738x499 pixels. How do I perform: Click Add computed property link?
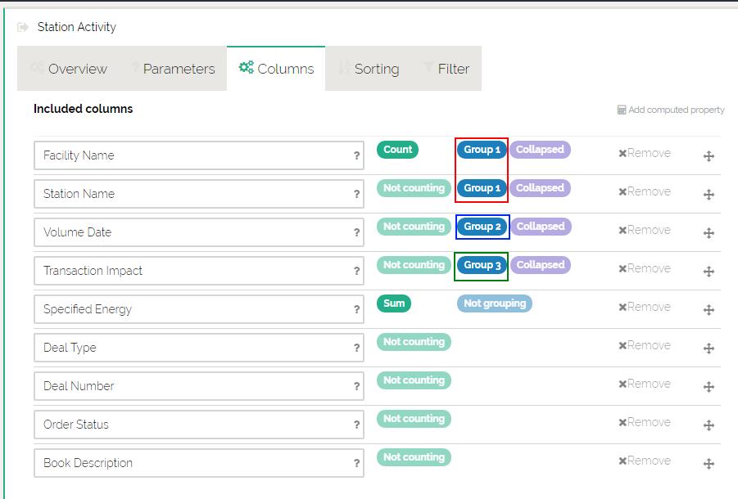tap(671, 110)
